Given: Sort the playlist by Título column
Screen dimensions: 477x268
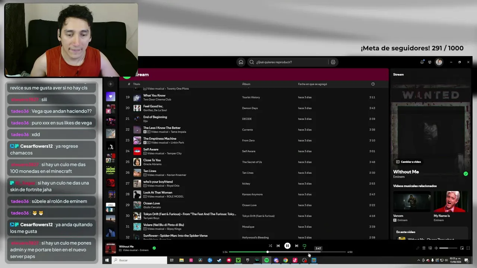Looking at the screenshot, I should click(x=136, y=84).
